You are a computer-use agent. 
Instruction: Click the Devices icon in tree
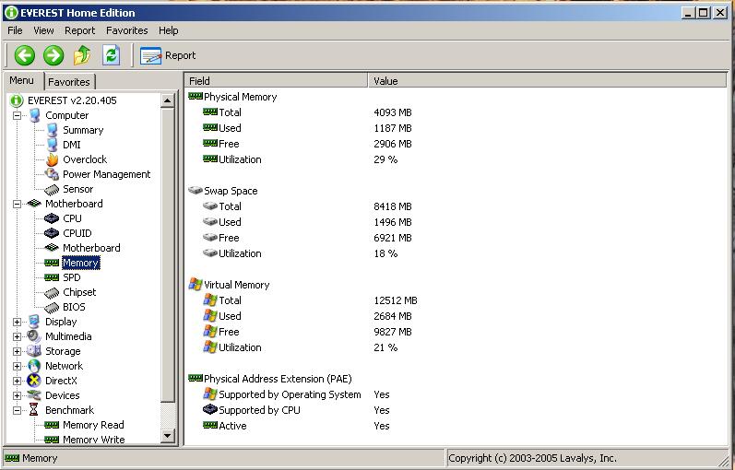point(34,395)
